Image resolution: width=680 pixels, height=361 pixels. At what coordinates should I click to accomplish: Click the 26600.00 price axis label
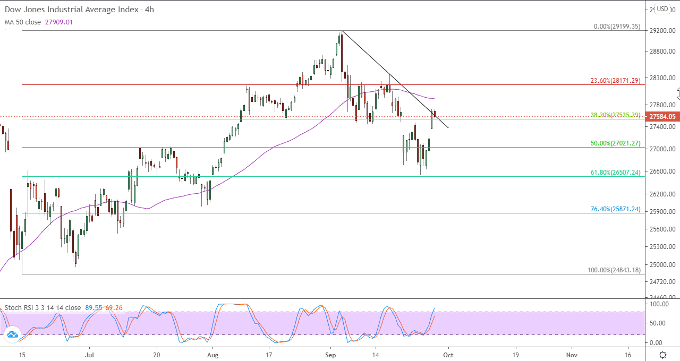[x=662, y=171]
